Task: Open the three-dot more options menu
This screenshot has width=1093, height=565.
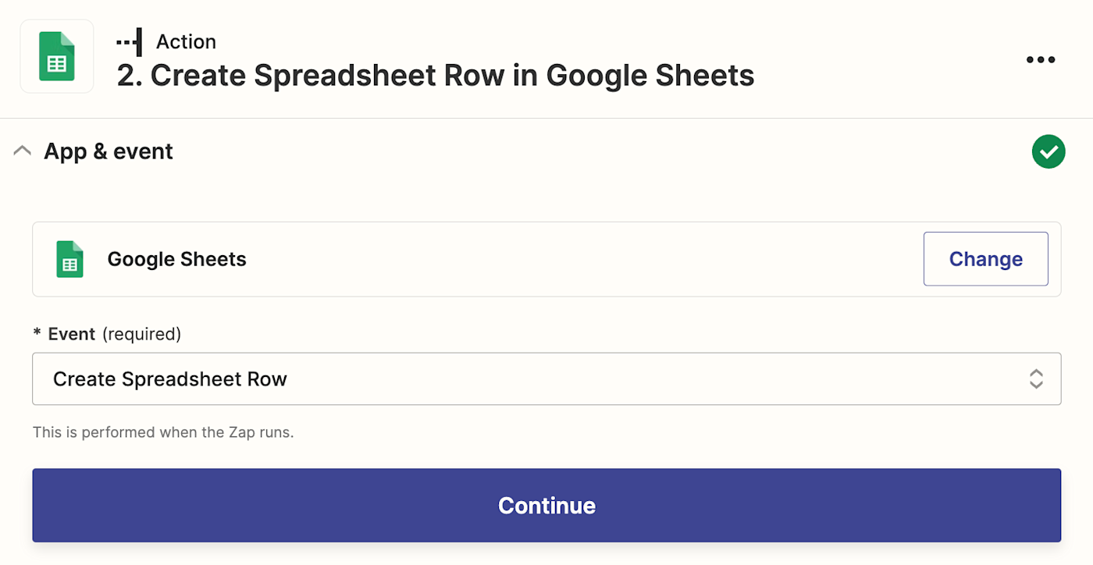Action: point(1040,59)
